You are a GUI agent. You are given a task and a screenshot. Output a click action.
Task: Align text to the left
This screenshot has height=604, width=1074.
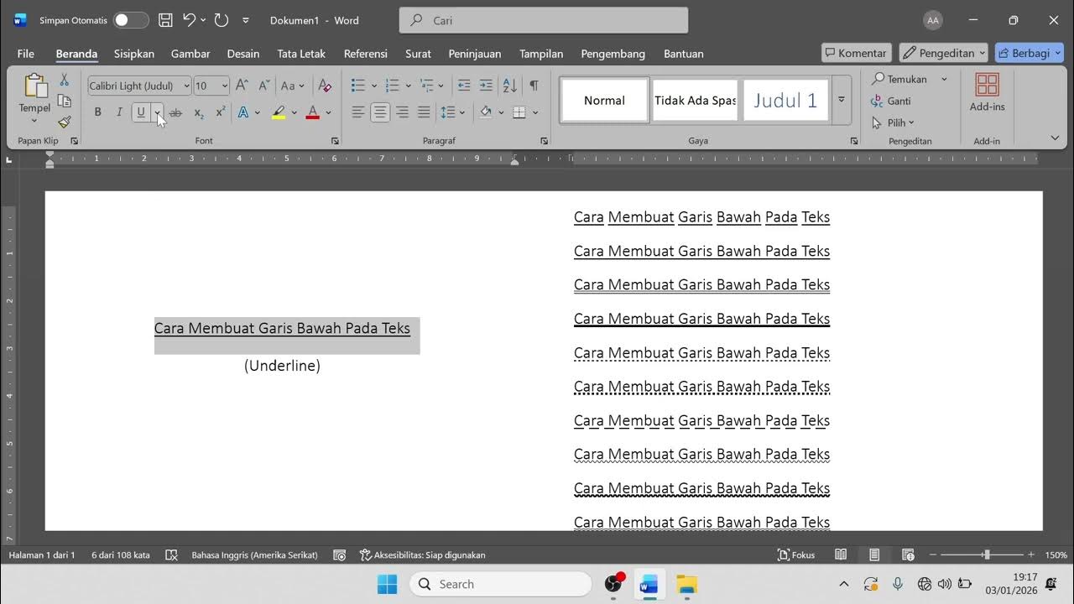tap(358, 112)
